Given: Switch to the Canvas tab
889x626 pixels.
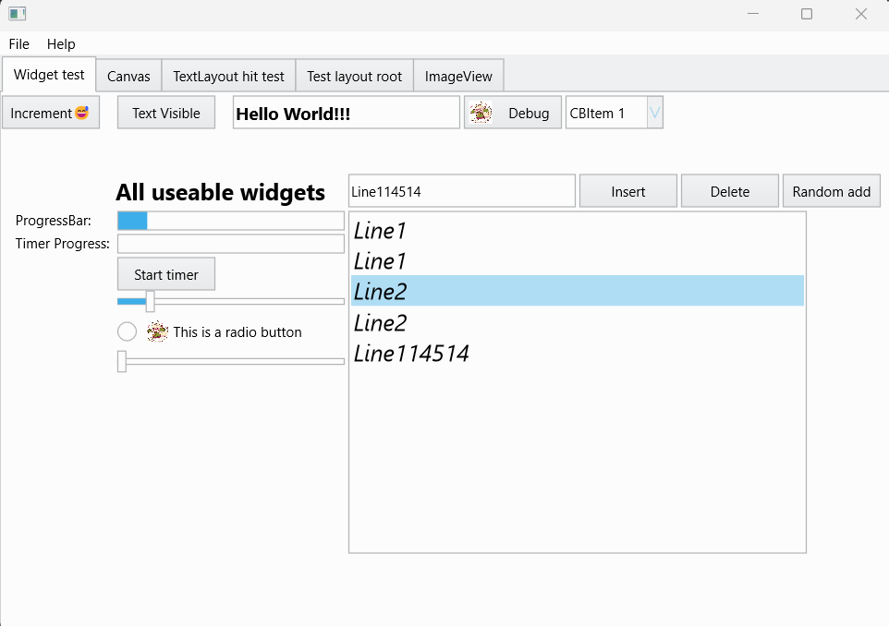Looking at the screenshot, I should tap(128, 76).
